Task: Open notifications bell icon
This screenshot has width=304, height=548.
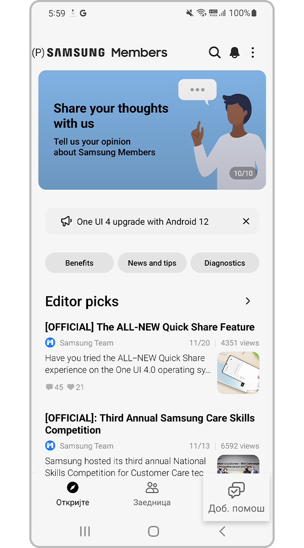Action: (x=235, y=53)
